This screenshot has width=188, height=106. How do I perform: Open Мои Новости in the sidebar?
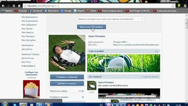point(27,32)
